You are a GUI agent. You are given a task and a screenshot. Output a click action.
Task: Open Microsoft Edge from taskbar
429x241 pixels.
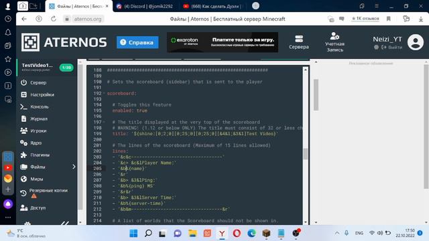tap(251, 234)
